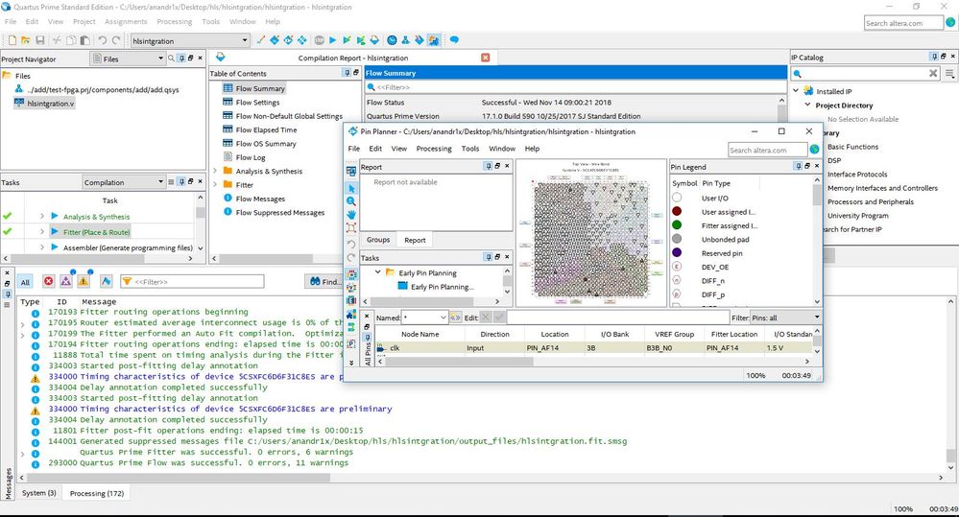This screenshot has width=959, height=517.
Task: Click the pointer selection tool in Pin Planner
Action: (x=351, y=188)
